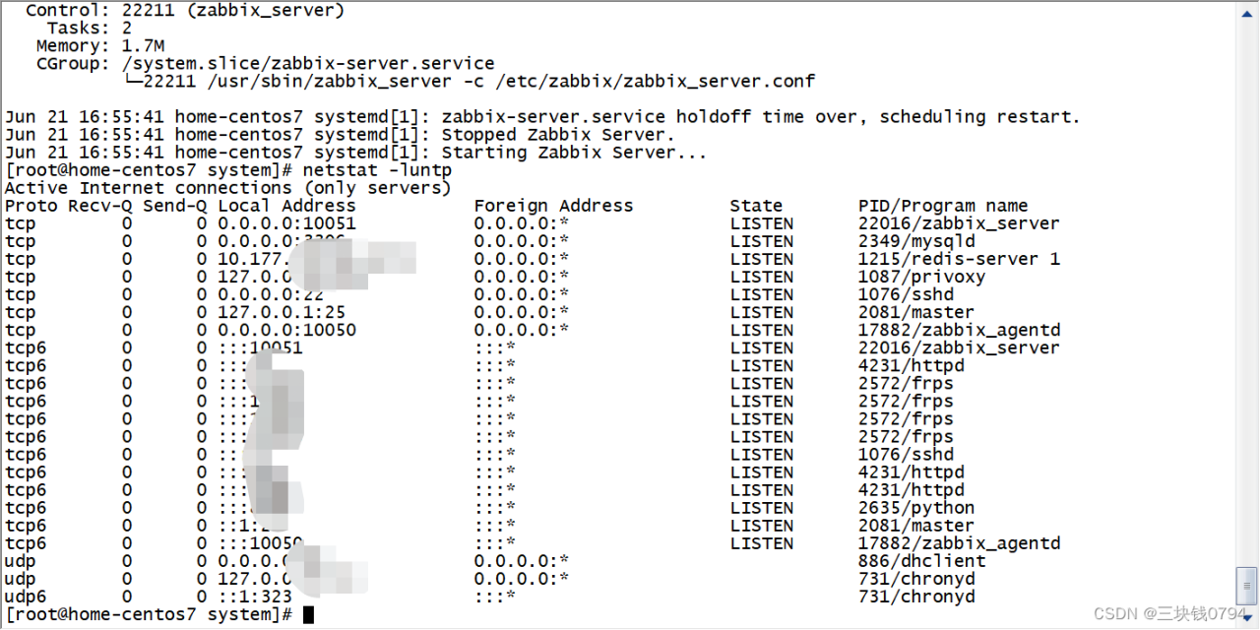1260x630 pixels.
Task: Click the "Starting Zabbix Server..." log message
Action: 574,153
